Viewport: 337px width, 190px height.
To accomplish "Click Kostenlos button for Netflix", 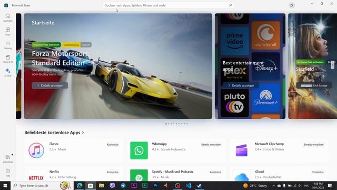I will pyautogui.click(x=113, y=172).
